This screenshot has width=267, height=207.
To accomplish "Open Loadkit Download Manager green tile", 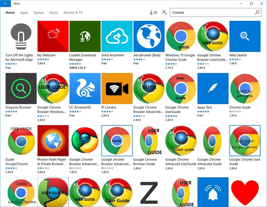I will point(85,36).
